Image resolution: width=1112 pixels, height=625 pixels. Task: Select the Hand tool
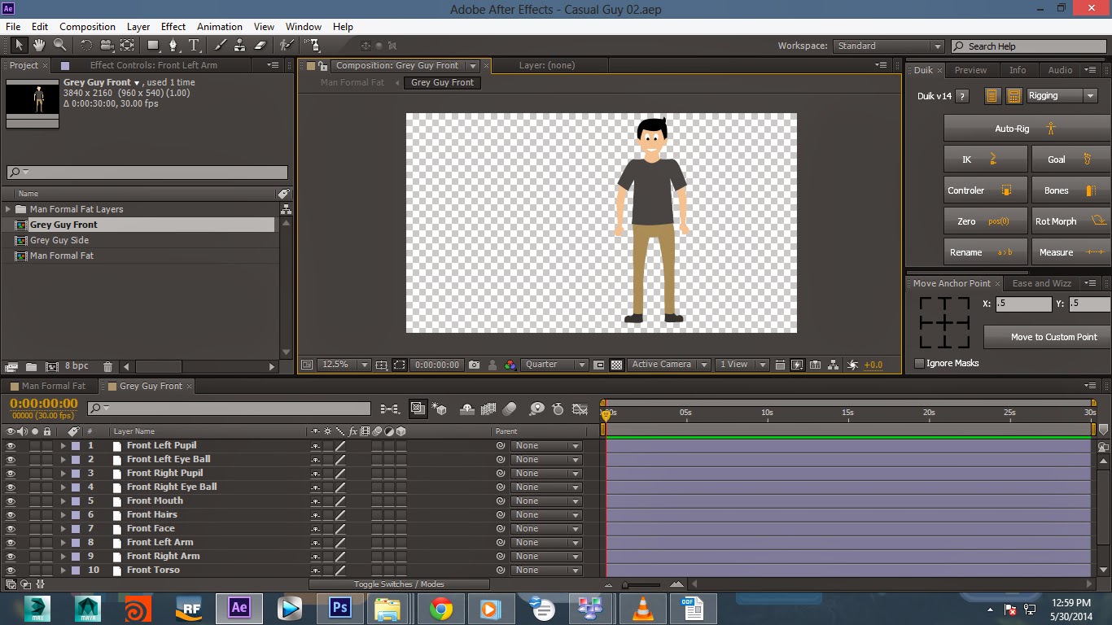(38, 46)
